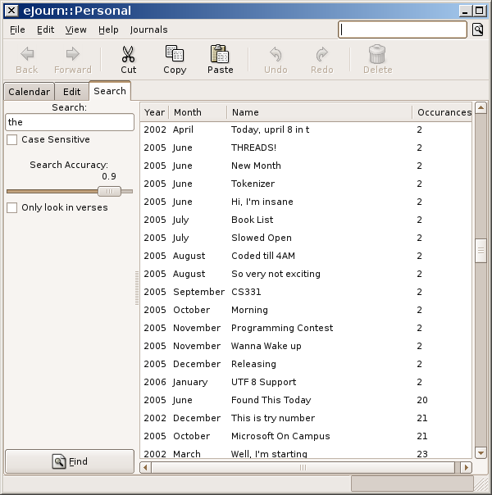Select the Programming Contest result row
Screen dimensions: 492x495
(282, 328)
